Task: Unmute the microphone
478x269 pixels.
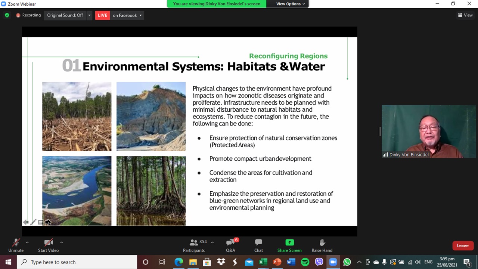Action: (16, 245)
